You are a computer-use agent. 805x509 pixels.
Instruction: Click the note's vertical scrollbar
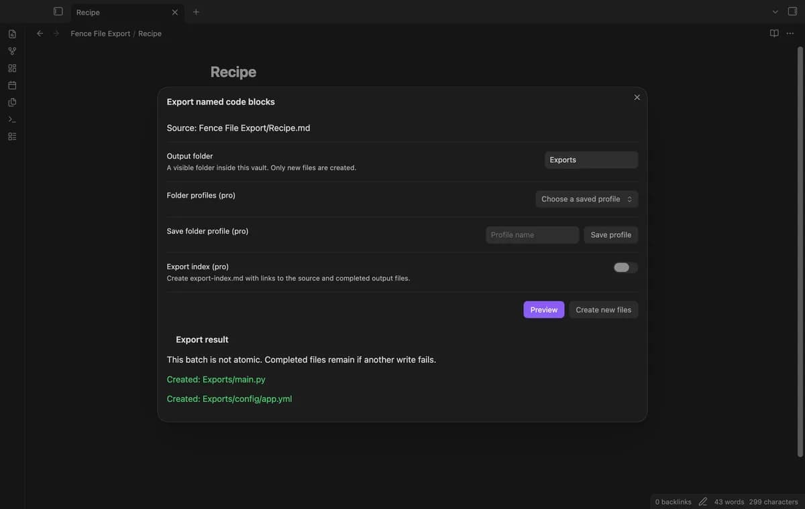click(800, 252)
